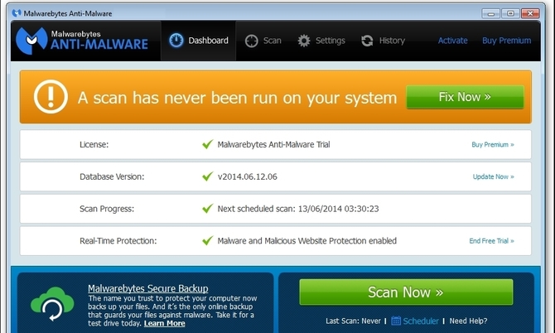
Task: Click the History refresh-arrows icon
Action: point(367,41)
